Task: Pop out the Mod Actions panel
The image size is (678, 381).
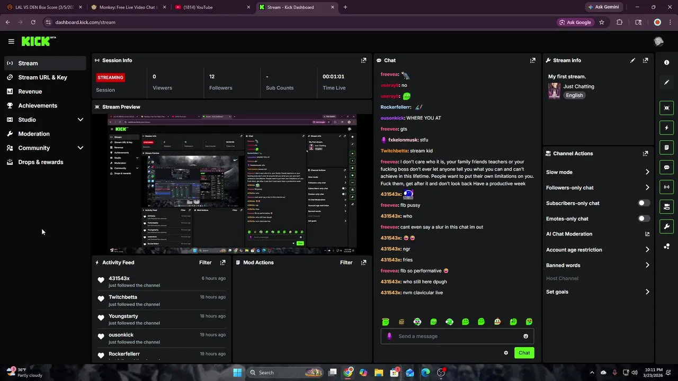Action: click(x=363, y=262)
